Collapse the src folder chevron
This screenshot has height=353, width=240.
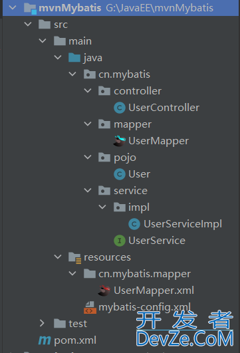28,24
